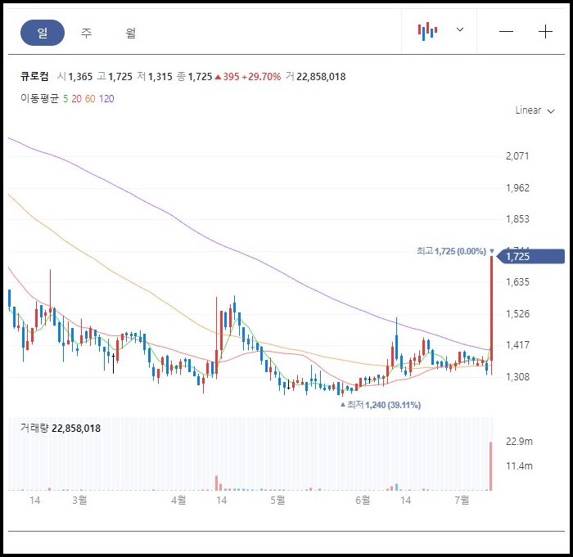Image resolution: width=573 pixels, height=557 pixels.
Task: Toggle the 5-day moving average
Action: pyautogui.click(x=65, y=99)
